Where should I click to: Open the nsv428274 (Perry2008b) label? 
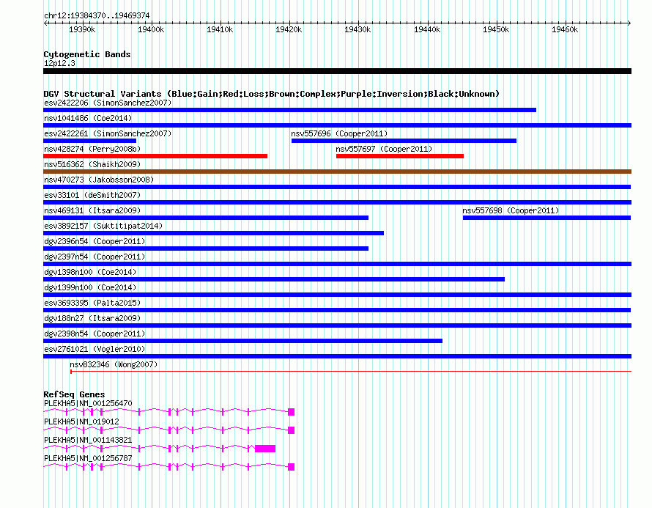(92, 149)
